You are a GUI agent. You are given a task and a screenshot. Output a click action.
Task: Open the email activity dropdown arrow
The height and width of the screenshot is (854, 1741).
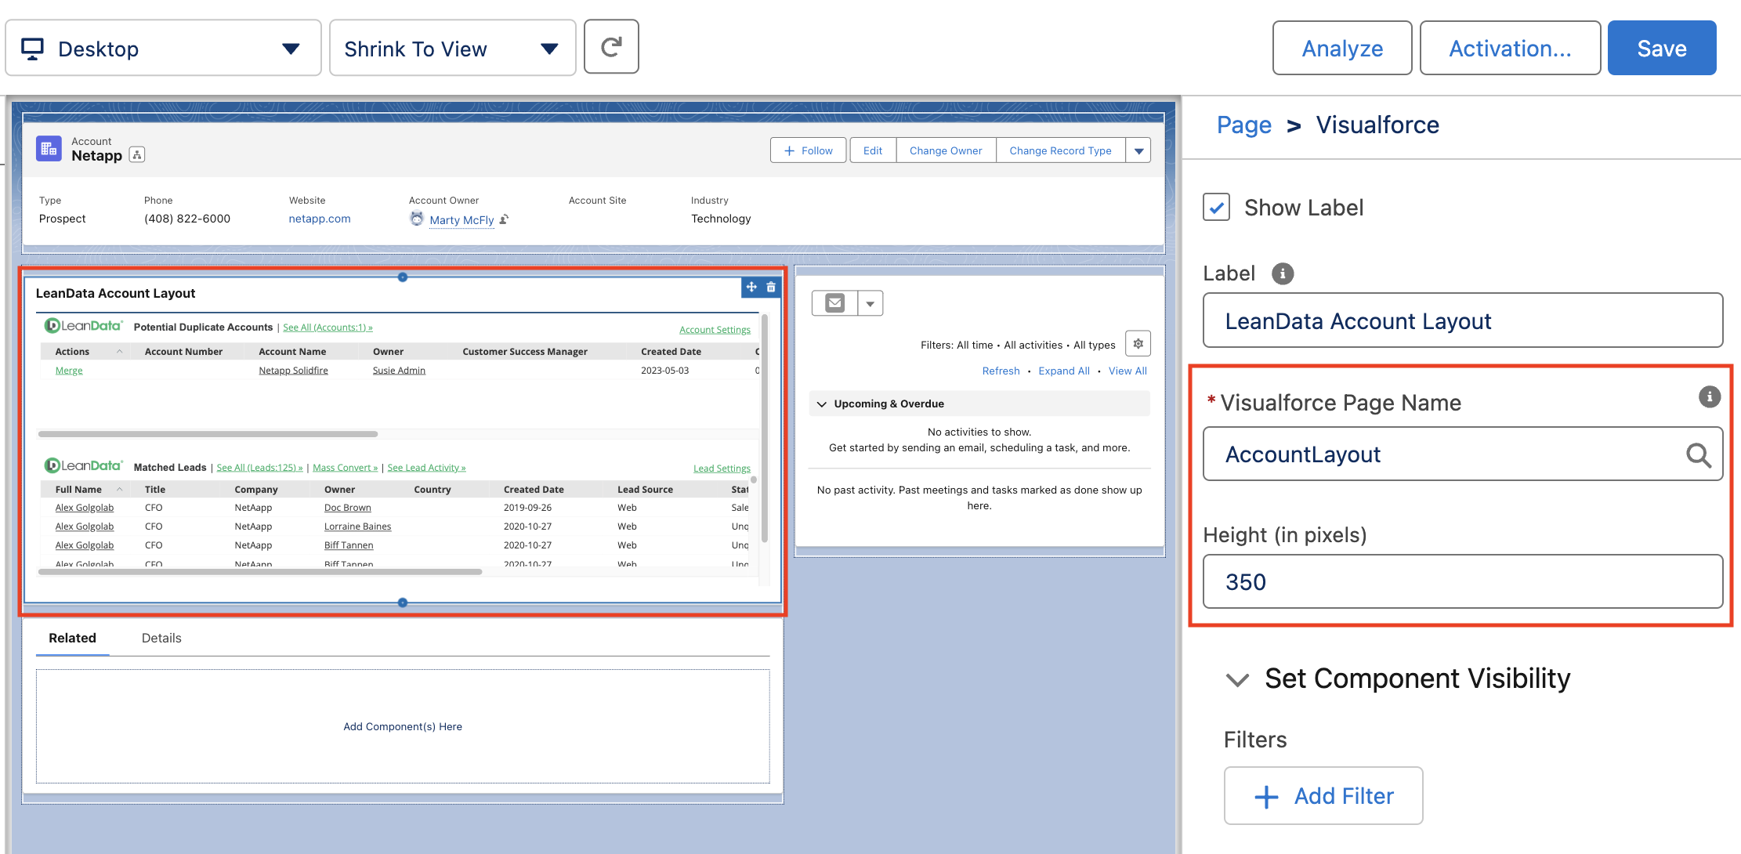pos(870,303)
